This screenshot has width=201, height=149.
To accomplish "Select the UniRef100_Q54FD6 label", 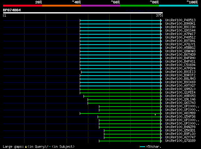I will tap(180, 117).
